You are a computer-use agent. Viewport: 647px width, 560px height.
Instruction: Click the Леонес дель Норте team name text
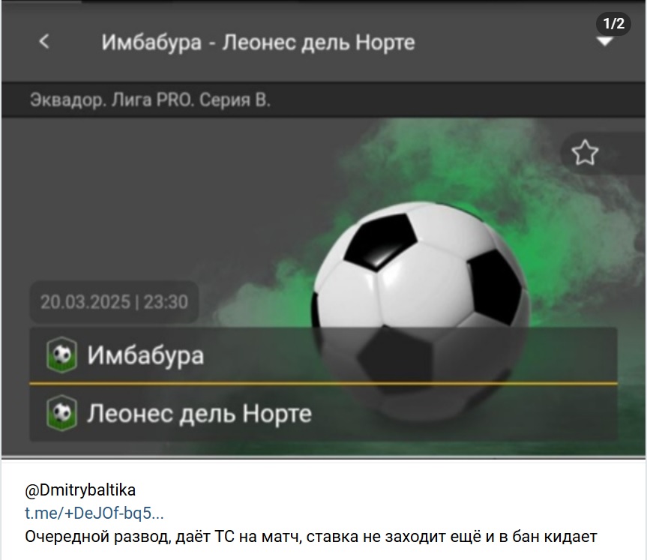199,414
